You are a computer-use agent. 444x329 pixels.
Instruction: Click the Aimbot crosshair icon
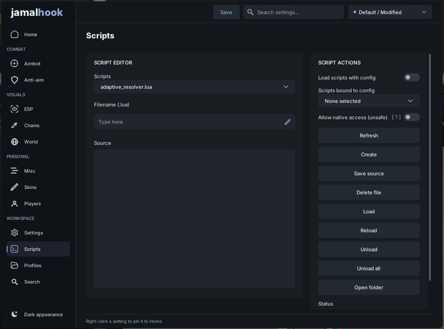15,64
